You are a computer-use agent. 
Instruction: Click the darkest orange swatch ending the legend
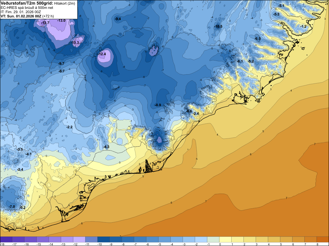tap(323, 239)
